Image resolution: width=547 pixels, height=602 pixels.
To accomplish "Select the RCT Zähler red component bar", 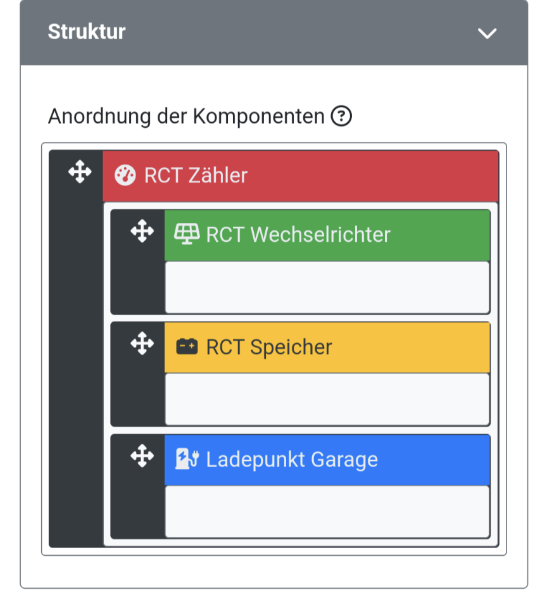I will pyautogui.click(x=301, y=176).
